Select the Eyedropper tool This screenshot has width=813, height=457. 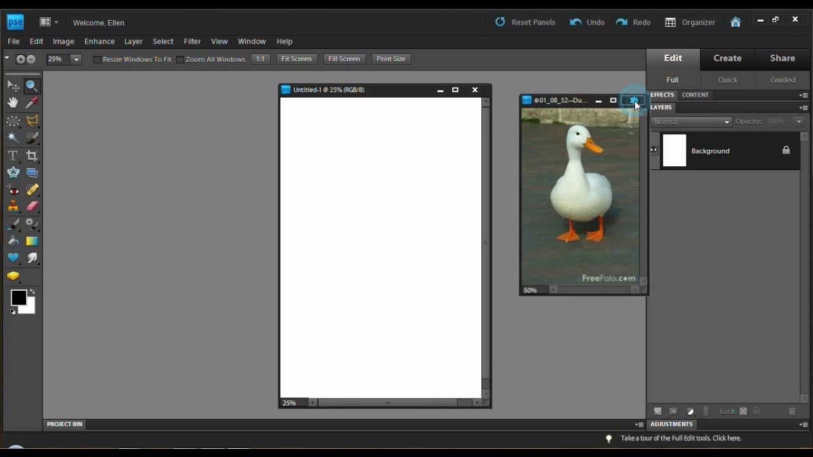coord(32,103)
